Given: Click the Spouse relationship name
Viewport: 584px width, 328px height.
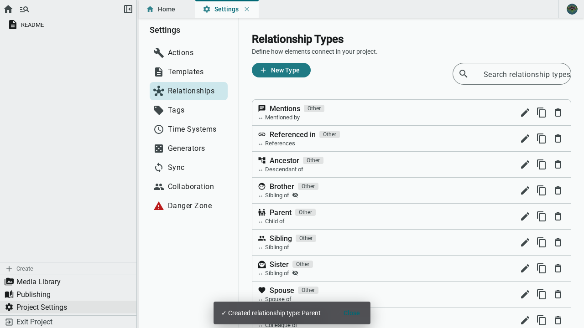Looking at the screenshot, I should pos(282,290).
